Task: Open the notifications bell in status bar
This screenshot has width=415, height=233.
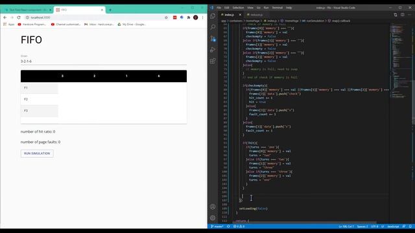Action: [410, 227]
